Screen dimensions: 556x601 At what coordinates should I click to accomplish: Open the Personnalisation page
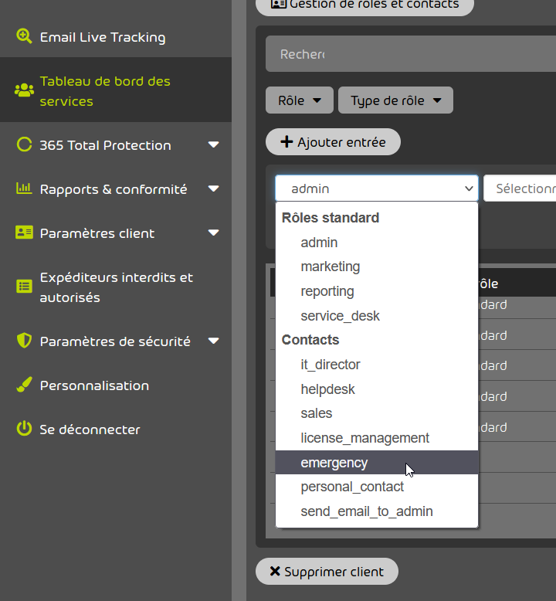(116, 385)
